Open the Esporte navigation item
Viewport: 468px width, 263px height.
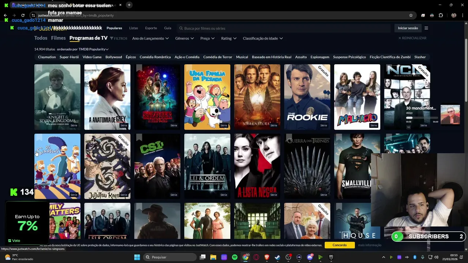coord(151,28)
